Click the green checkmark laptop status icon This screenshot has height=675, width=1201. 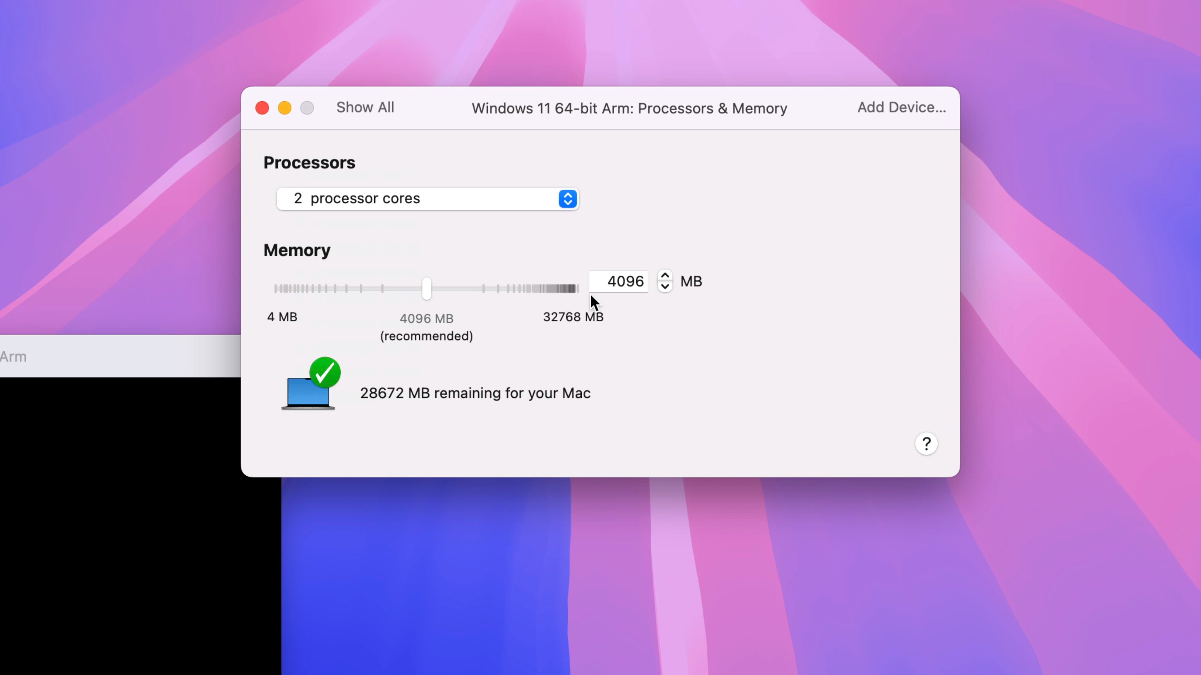(325, 372)
